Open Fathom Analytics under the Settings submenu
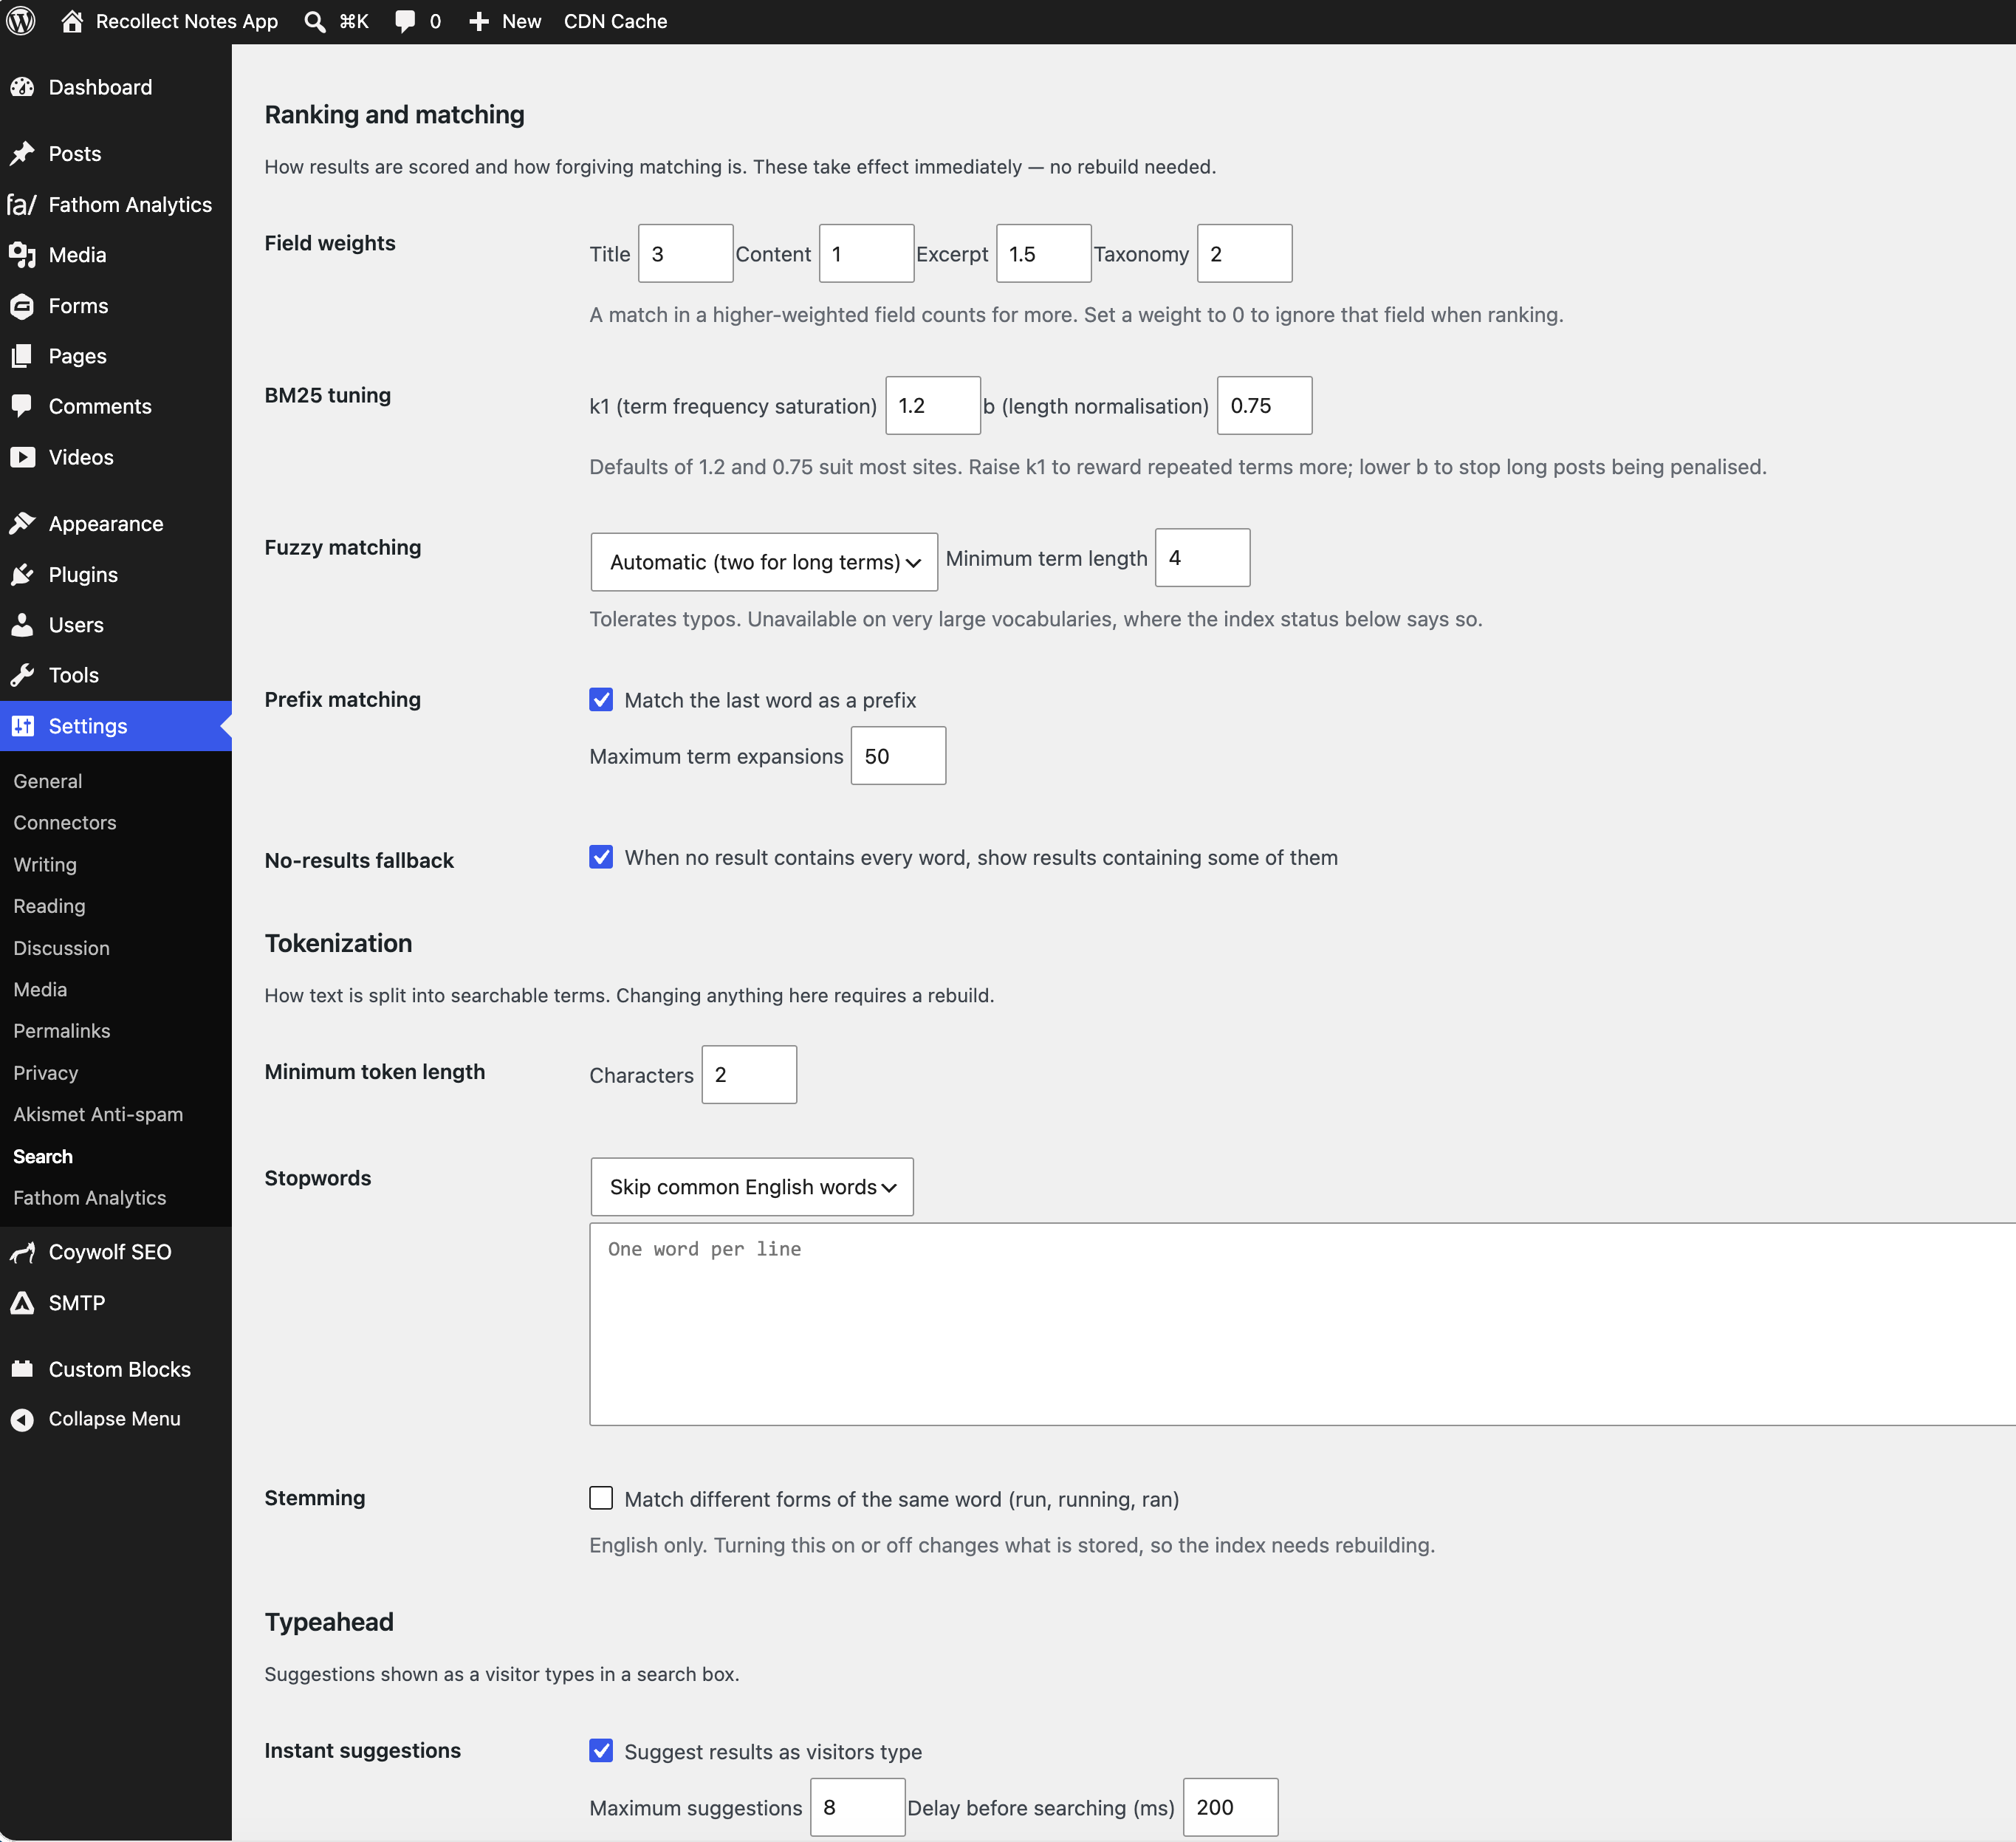 (x=90, y=1198)
